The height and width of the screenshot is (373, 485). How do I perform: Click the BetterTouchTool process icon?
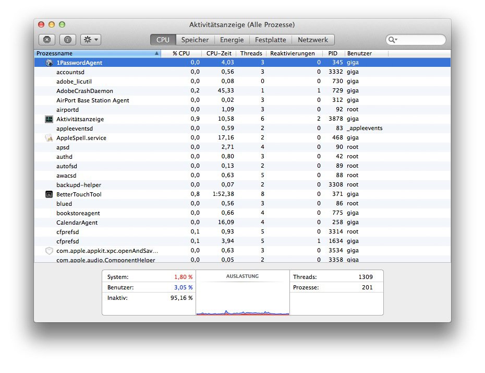click(x=49, y=194)
